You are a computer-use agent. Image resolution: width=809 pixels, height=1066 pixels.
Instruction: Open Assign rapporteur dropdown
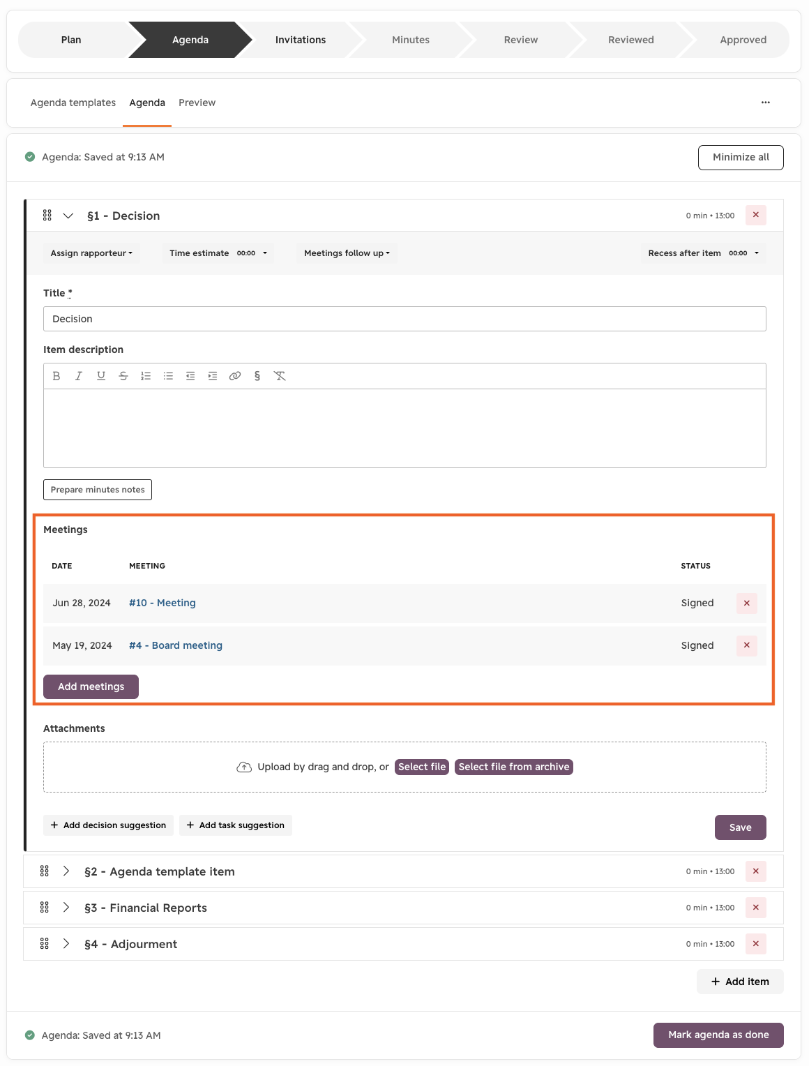(91, 253)
